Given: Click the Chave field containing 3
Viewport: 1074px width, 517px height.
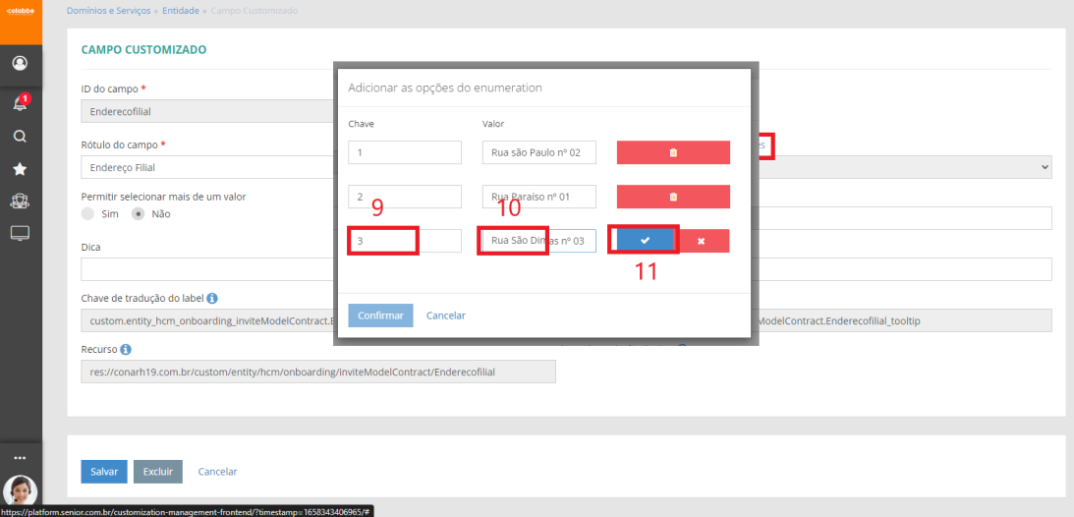Looking at the screenshot, I should (405, 241).
